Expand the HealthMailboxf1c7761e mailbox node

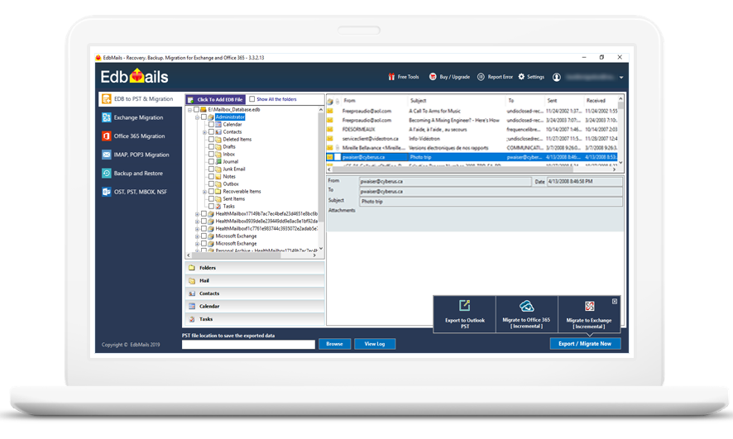(197, 229)
